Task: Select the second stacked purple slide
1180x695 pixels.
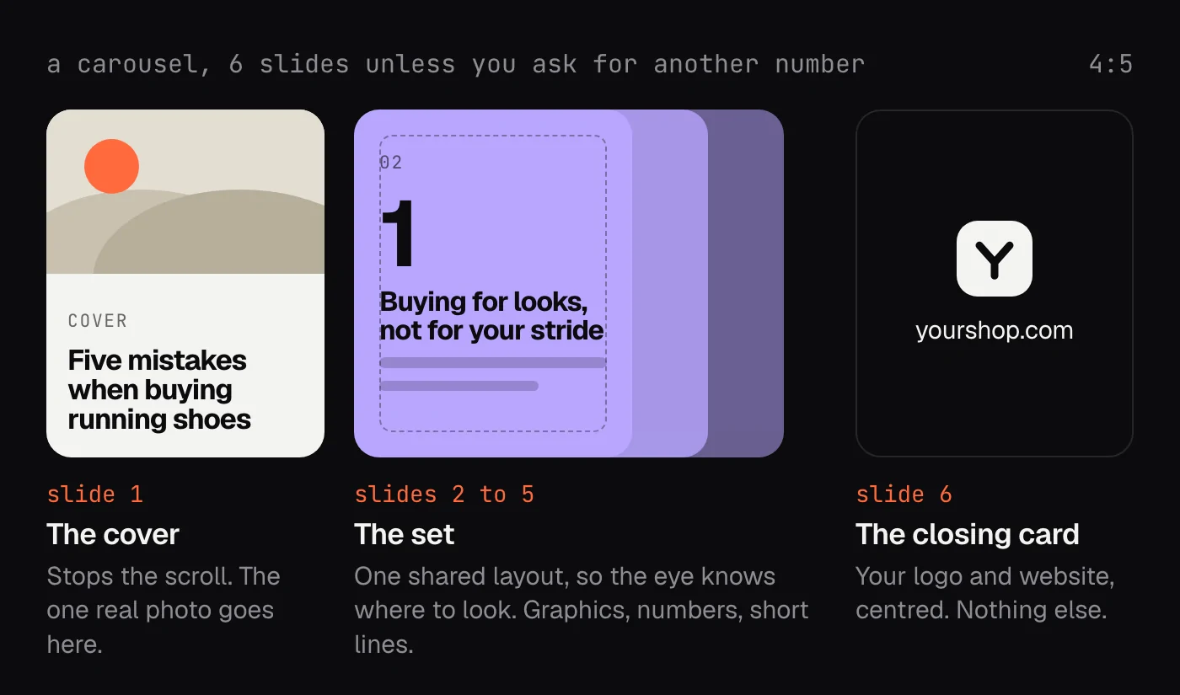Action: 670,283
